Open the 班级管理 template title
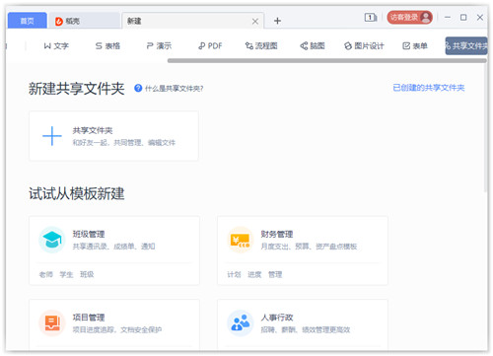This screenshot has height=356, width=493. click(89, 234)
